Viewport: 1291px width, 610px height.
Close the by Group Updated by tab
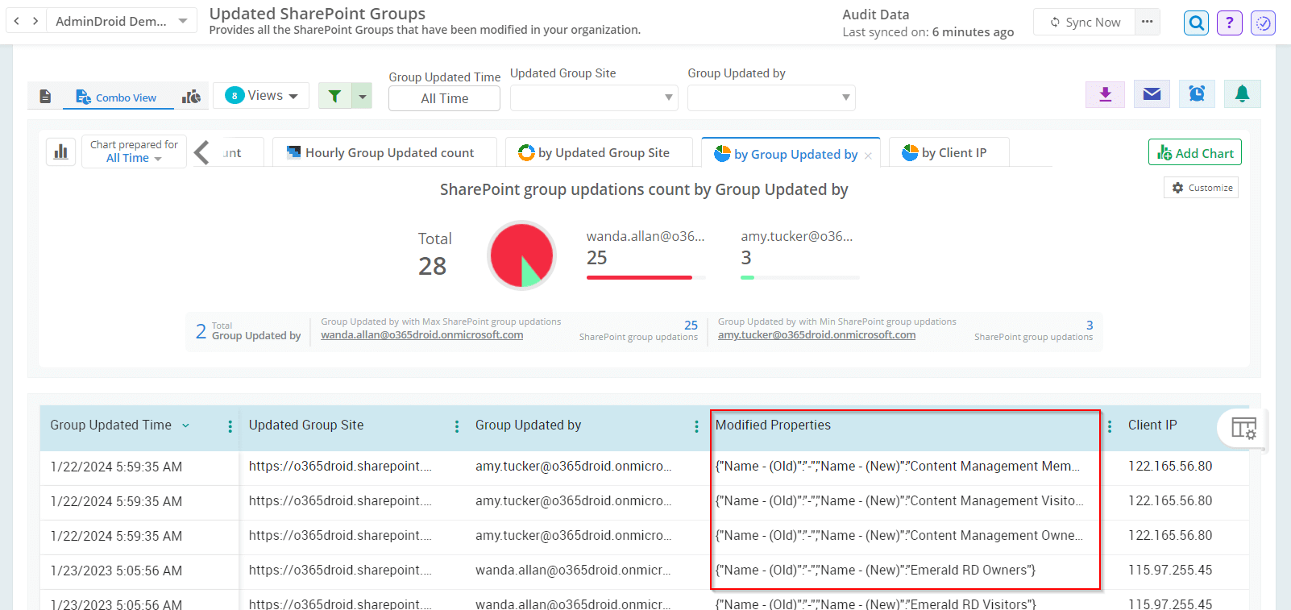pyautogui.click(x=868, y=156)
